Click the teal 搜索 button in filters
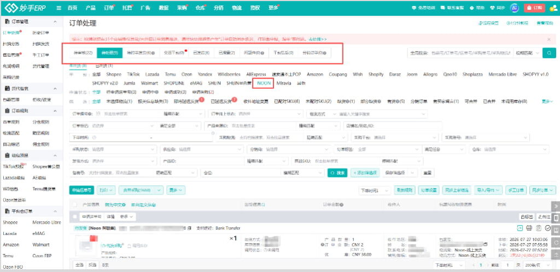 337,173
